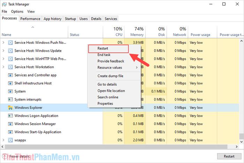Switch to the App history tab

point(52,19)
